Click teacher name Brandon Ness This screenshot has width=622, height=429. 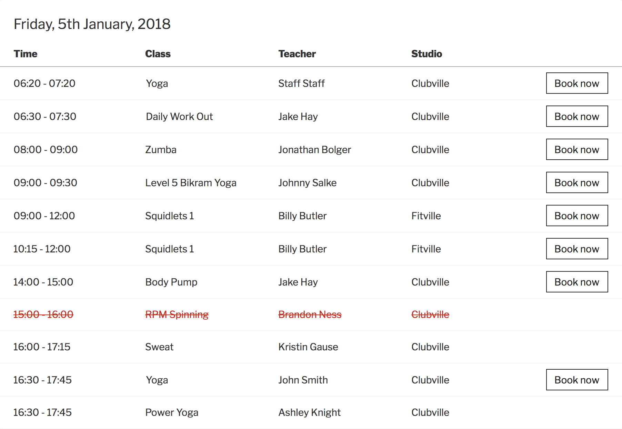click(x=310, y=315)
